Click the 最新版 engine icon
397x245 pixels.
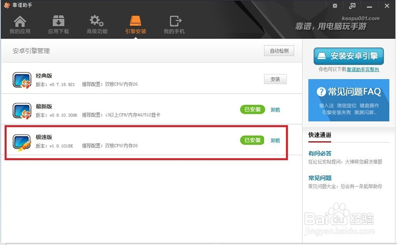22,111
